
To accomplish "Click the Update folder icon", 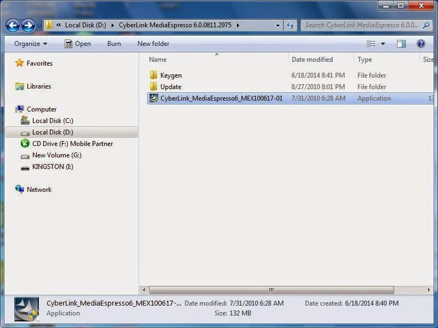I will coord(153,86).
